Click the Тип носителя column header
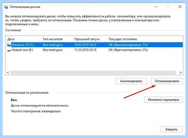188x138 pixels. pyautogui.click(x=53, y=39)
